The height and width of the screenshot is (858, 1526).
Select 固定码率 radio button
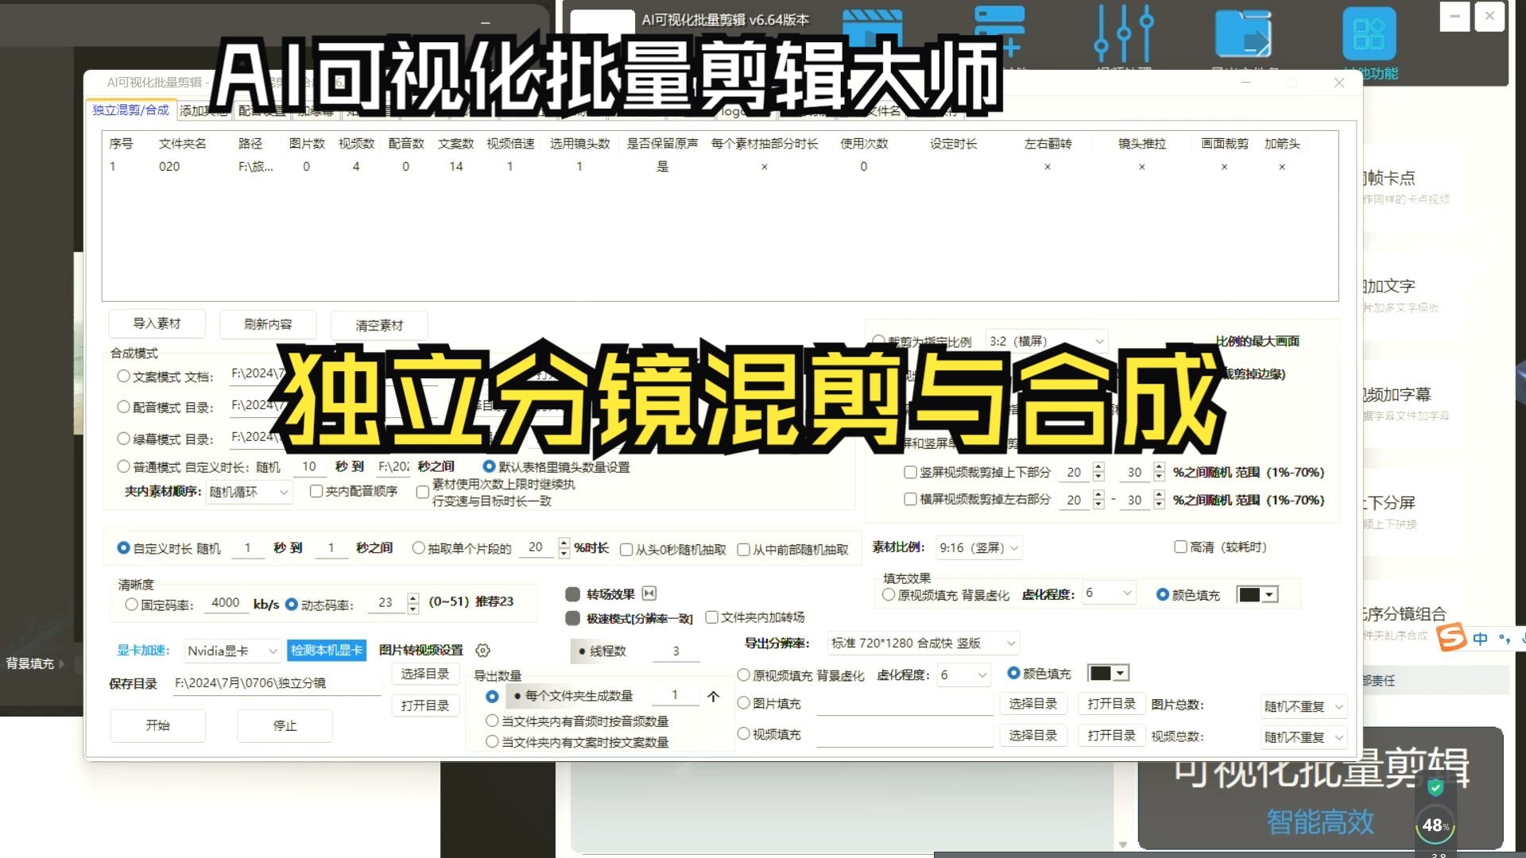click(131, 605)
